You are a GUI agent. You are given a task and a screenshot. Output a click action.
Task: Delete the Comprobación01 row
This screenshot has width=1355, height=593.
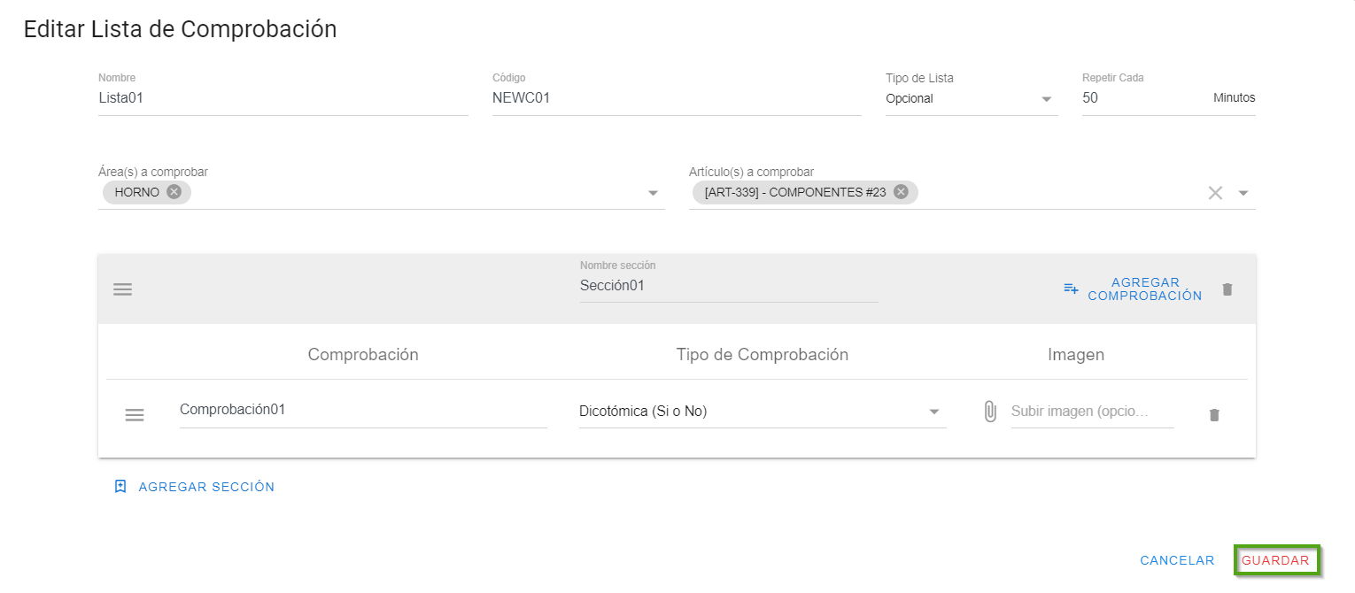[1214, 415]
